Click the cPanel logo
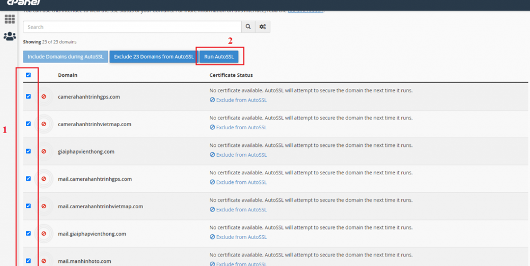The width and height of the screenshot is (530, 266). (x=24, y=3)
